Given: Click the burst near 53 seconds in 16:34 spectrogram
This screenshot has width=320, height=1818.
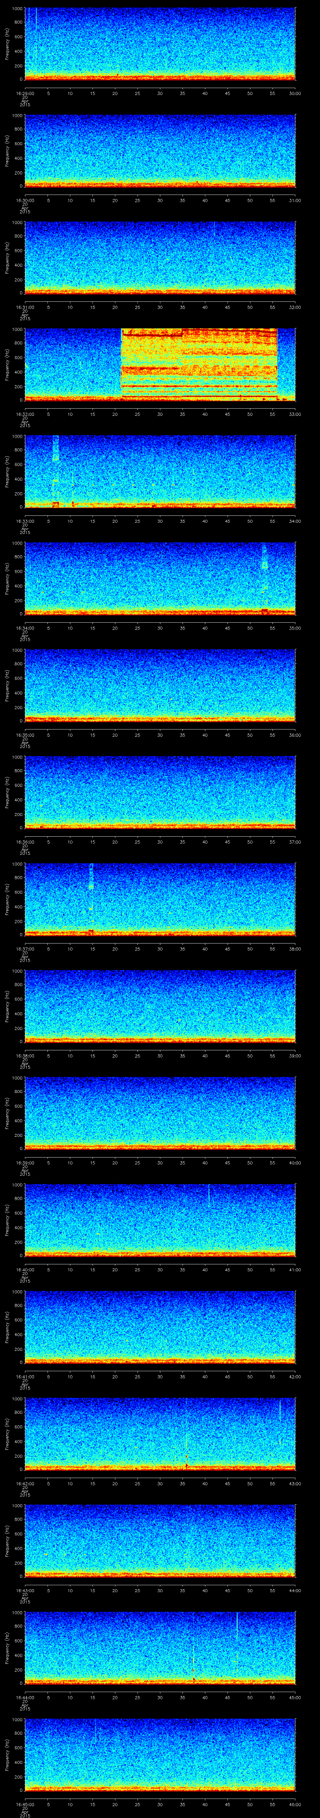Looking at the screenshot, I should (x=264, y=578).
